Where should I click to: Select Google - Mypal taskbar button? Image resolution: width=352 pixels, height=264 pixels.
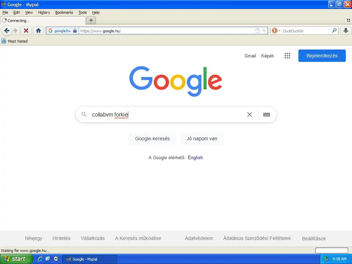click(90, 259)
